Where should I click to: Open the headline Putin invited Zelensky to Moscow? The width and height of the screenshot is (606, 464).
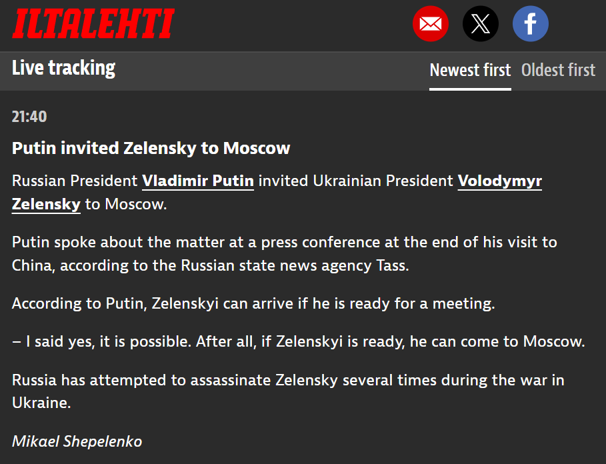[x=151, y=149]
